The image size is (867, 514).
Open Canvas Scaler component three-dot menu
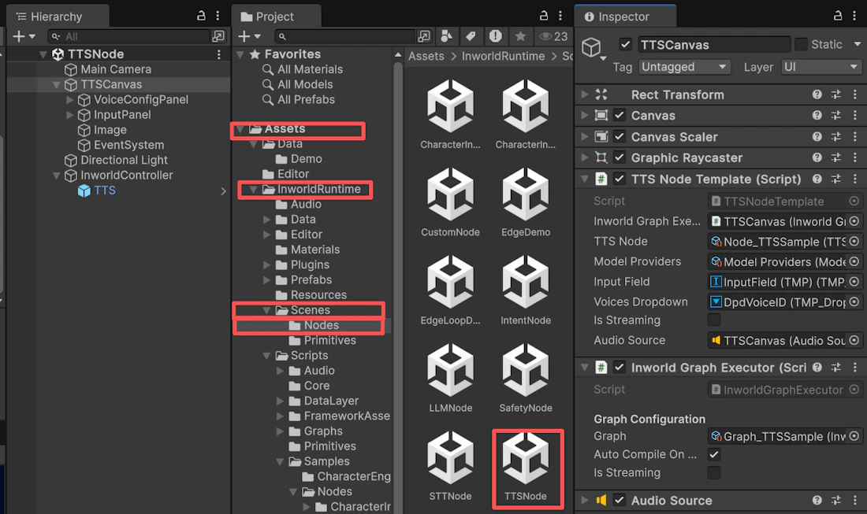click(855, 136)
